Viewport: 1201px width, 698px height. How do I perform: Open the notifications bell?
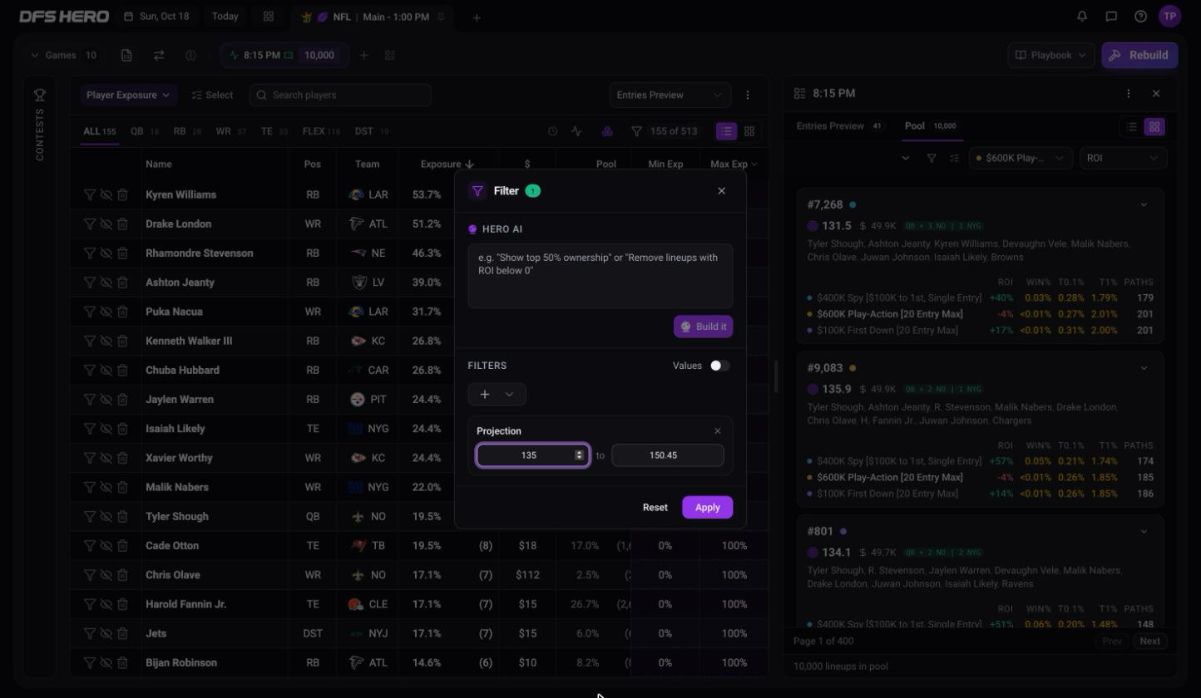1082,16
